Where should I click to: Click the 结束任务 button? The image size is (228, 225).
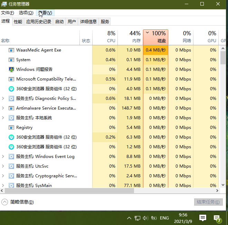click(208, 202)
